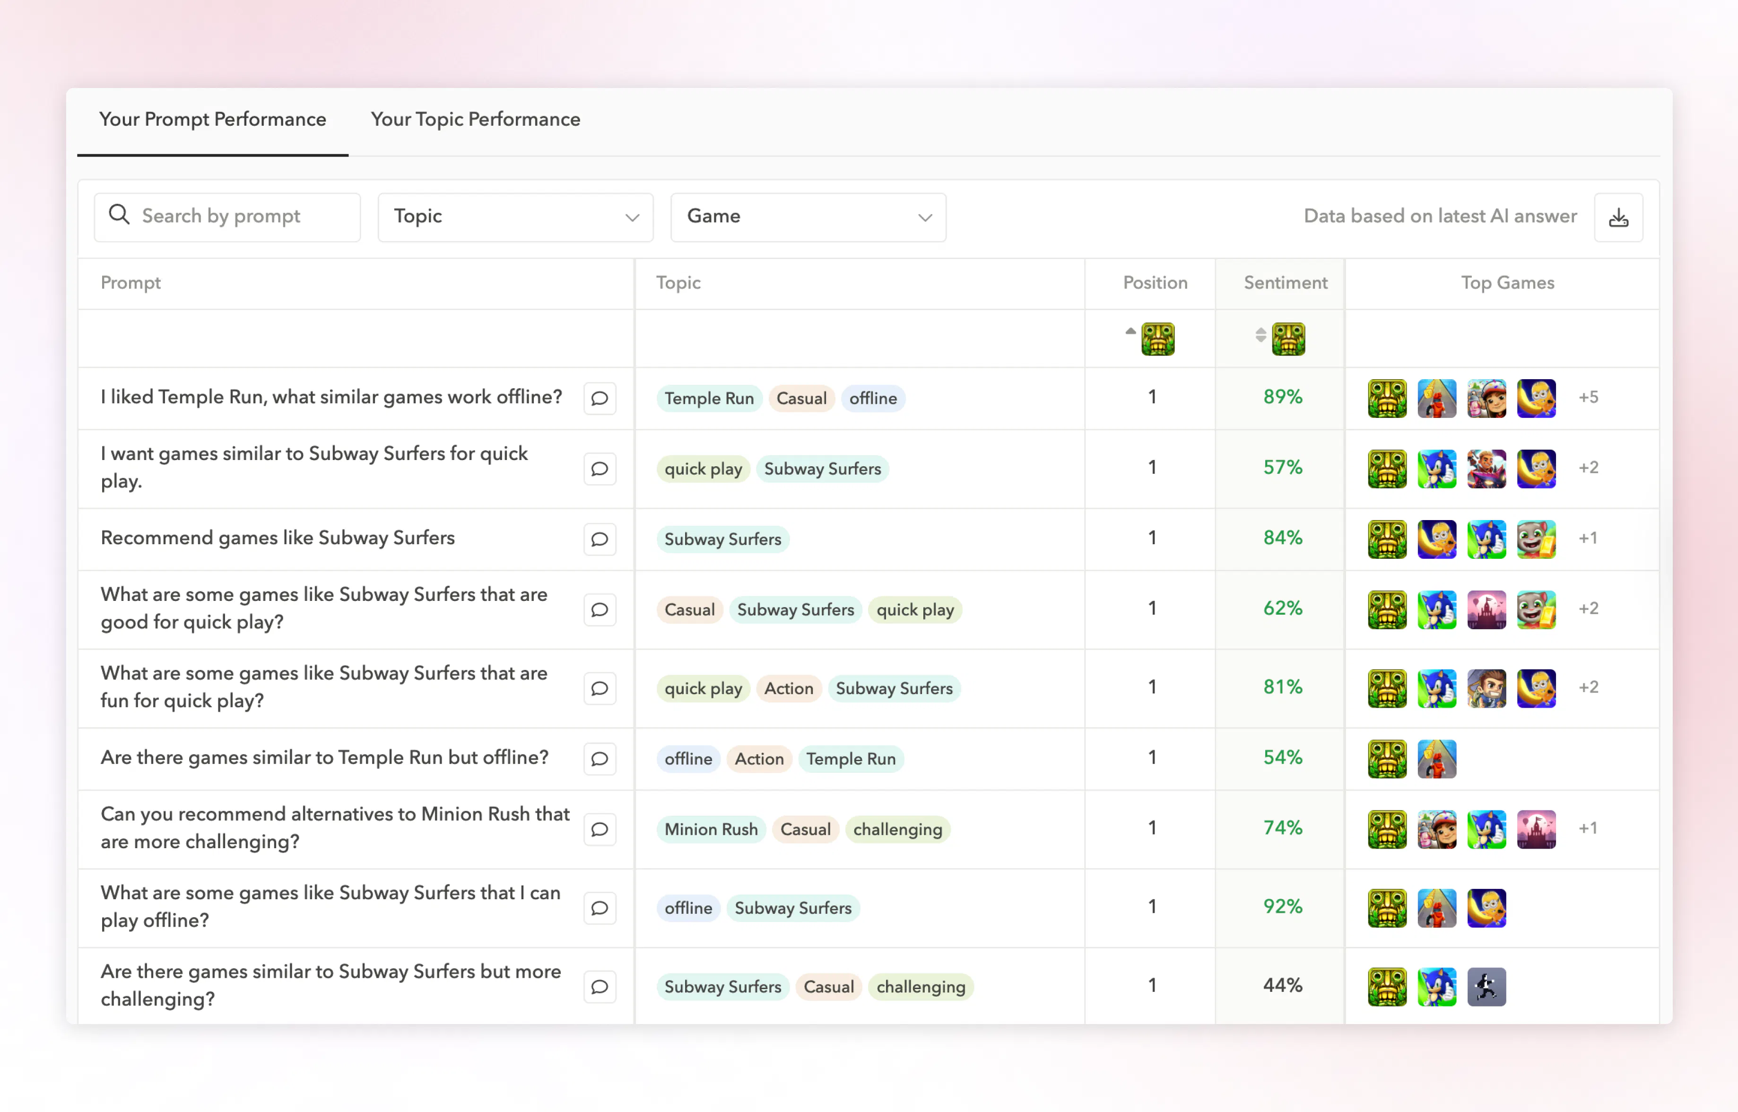The image size is (1738, 1112).
Task: Click the Topic column header in table
Action: [678, 282]
